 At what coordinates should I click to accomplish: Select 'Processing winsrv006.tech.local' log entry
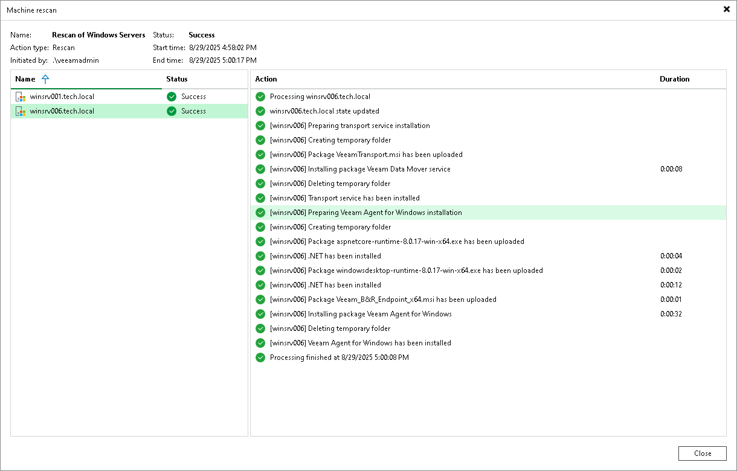(x=488, y=97)
